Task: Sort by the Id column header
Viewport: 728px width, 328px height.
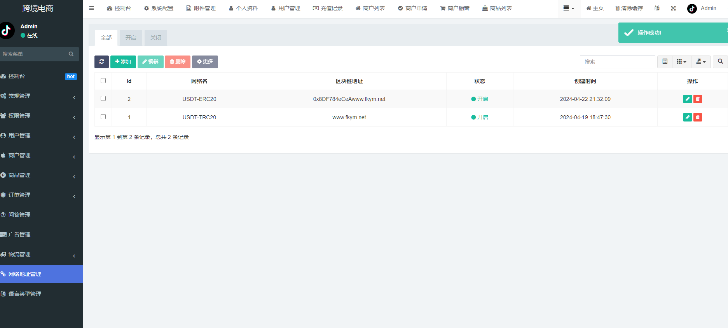Action: pos(129,81)
